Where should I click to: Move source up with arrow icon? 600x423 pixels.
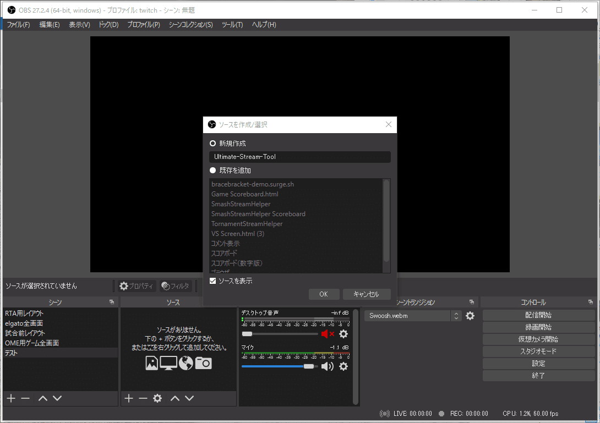175,399
